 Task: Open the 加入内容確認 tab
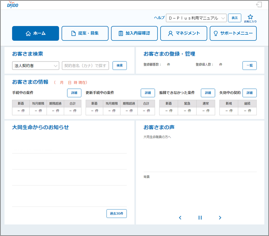[x=134, y=33]
